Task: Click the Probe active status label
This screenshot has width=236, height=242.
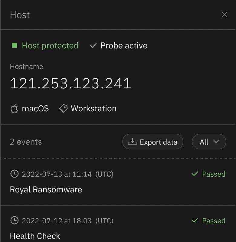Action: coord(124,46)
